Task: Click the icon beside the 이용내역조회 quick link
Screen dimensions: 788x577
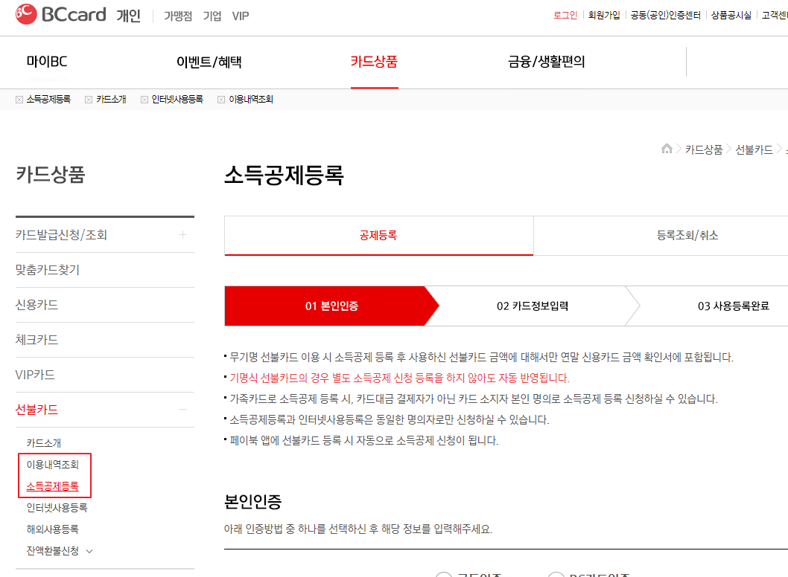Action: pos(220,99)
